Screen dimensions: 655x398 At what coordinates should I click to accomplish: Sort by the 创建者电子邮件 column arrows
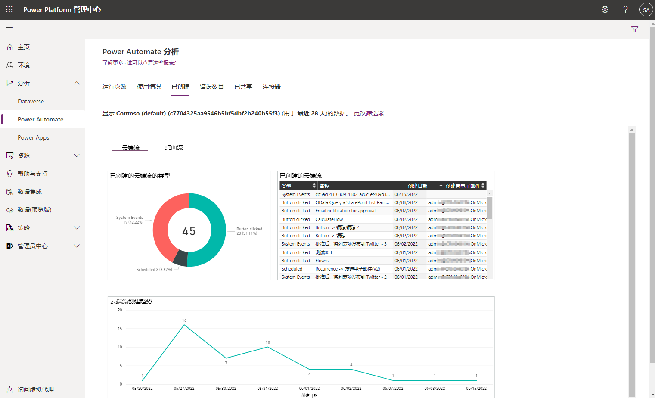(x=483, y=186)
